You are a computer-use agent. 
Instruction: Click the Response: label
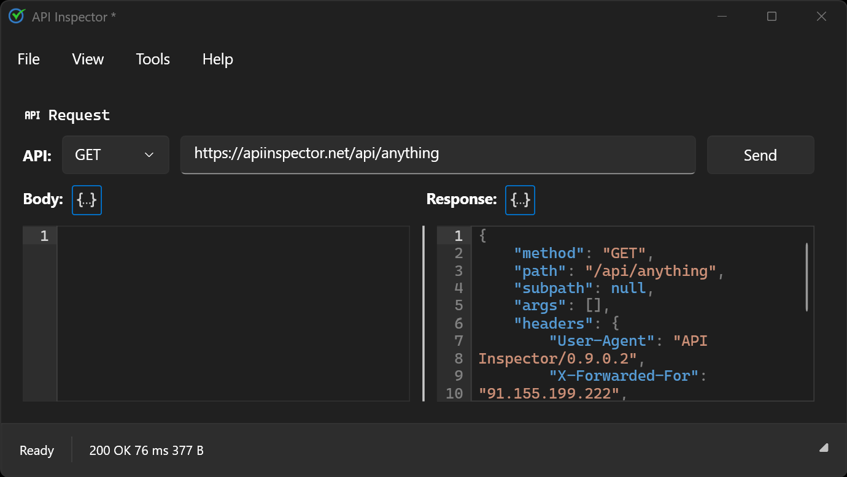click(x=462, y=199)
